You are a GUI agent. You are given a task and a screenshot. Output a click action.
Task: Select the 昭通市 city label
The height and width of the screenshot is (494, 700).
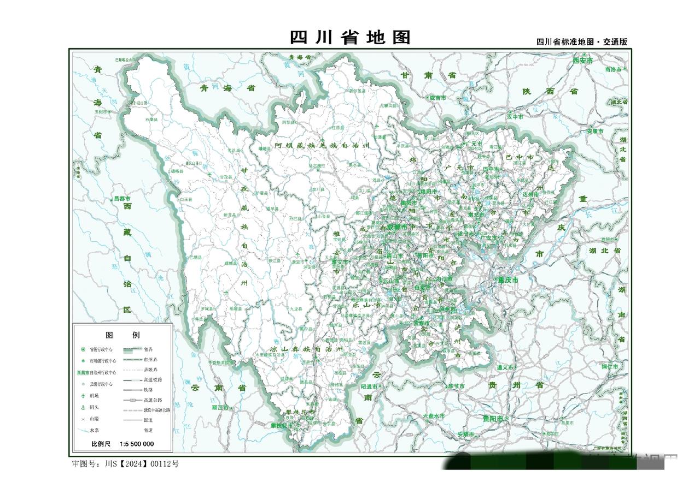(x=370, y=386)
